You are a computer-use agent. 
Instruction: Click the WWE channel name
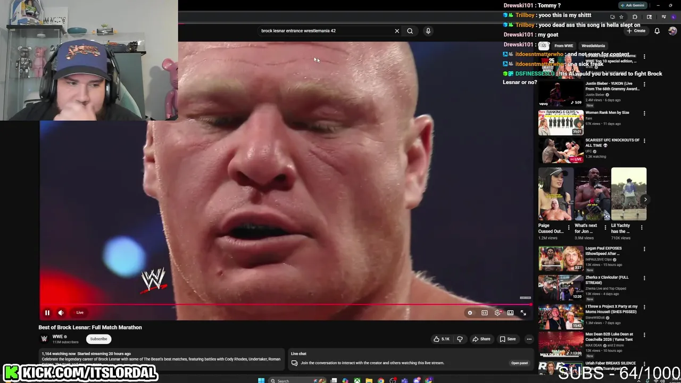(57, 337)
